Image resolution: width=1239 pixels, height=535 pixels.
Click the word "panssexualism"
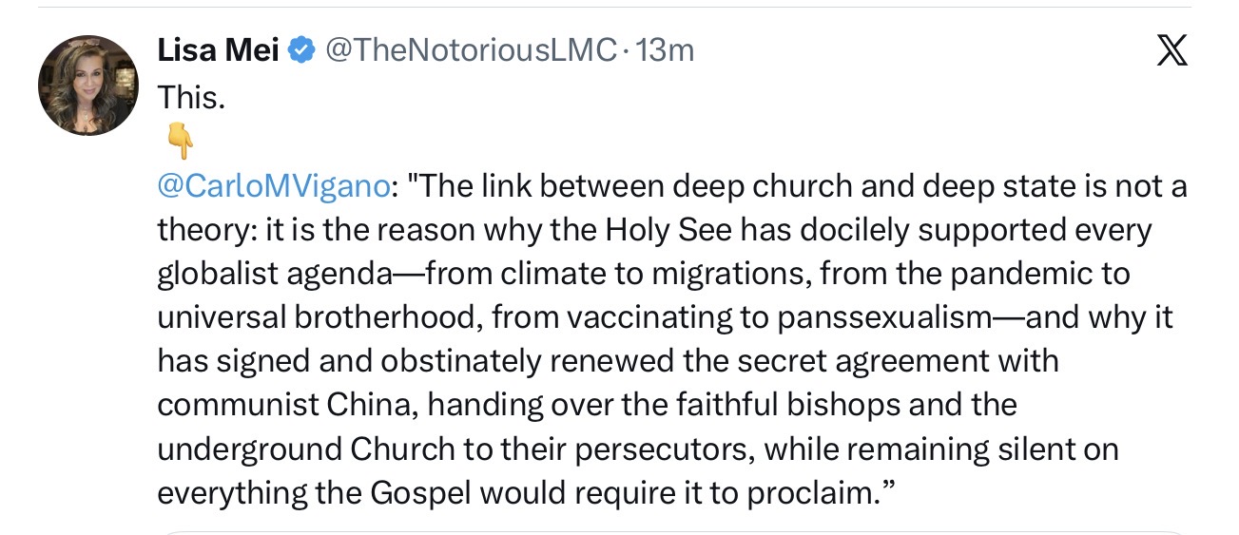point(884,318)
